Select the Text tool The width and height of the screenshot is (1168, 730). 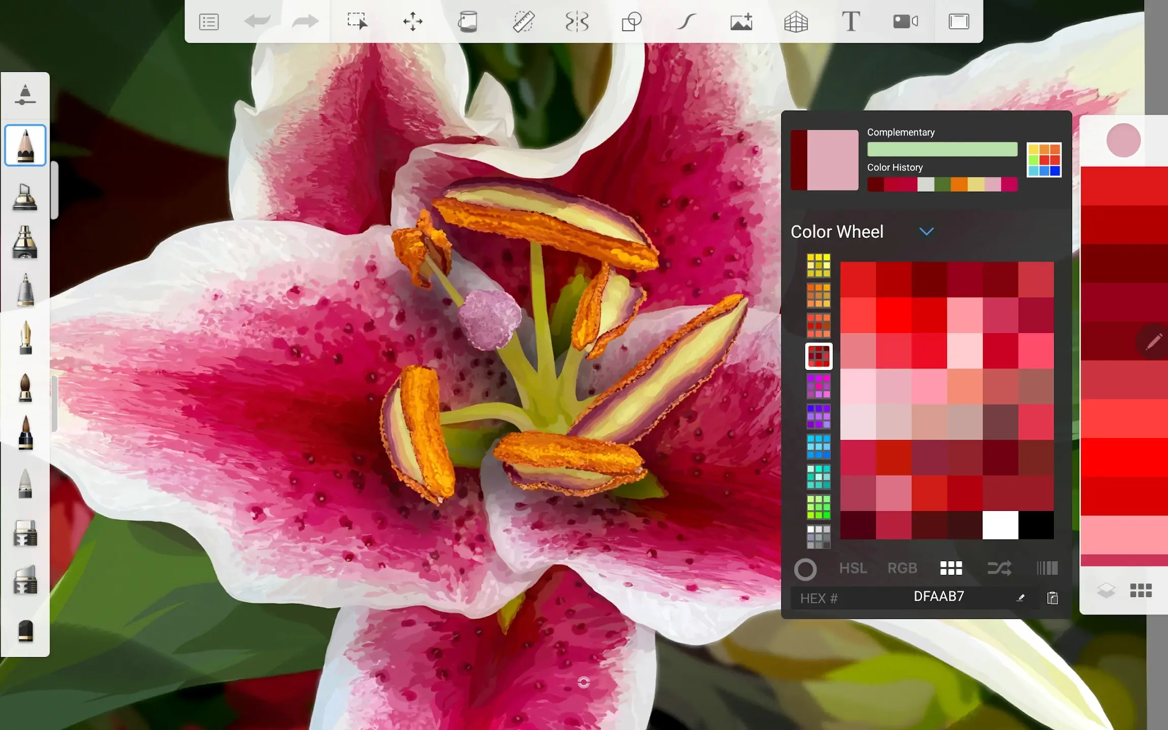coord(850,21)
